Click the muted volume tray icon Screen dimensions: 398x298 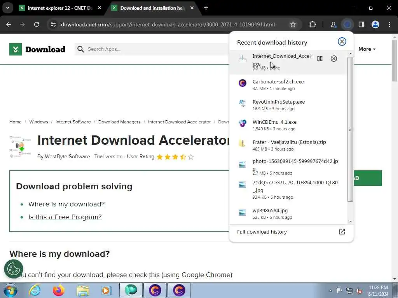click(x=359, y=291)
